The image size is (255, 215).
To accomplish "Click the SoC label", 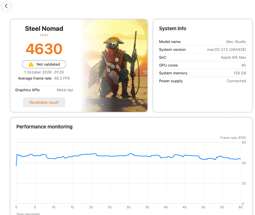I will 163,57.
